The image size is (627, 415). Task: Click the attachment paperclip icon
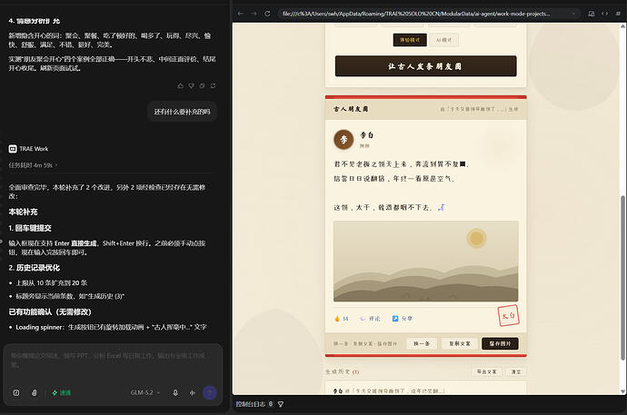(35, 392)
